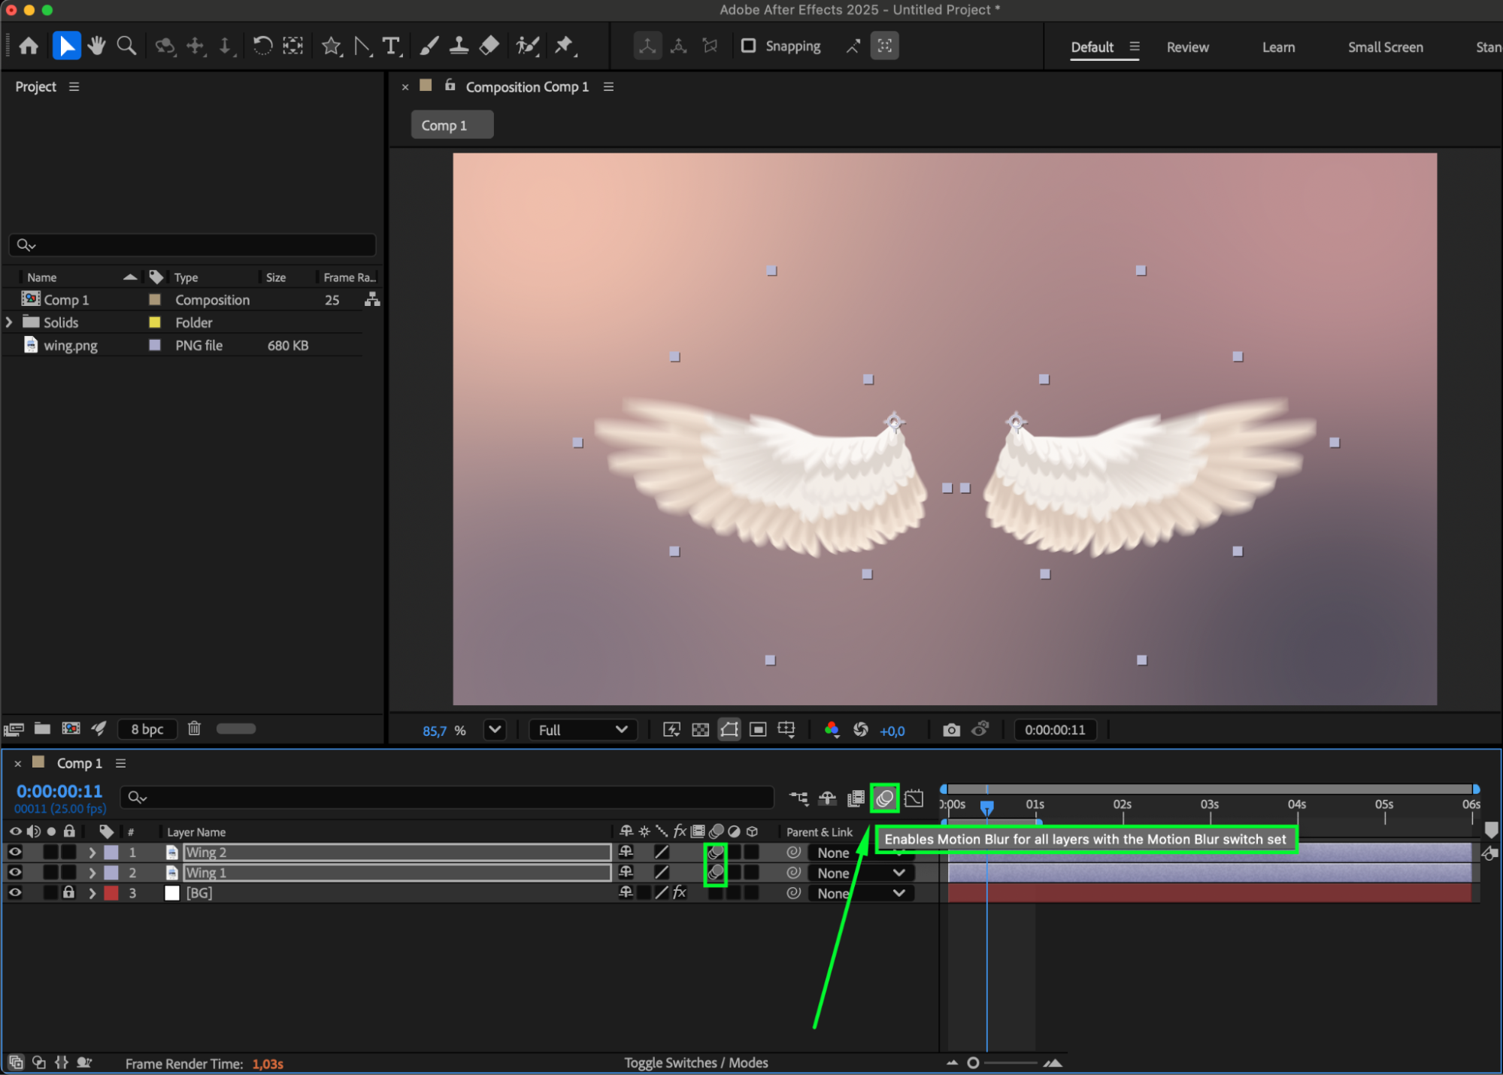Open the composition flowchart icon in timeline
Viewport: 1503px width, 1075px height.
798,798
